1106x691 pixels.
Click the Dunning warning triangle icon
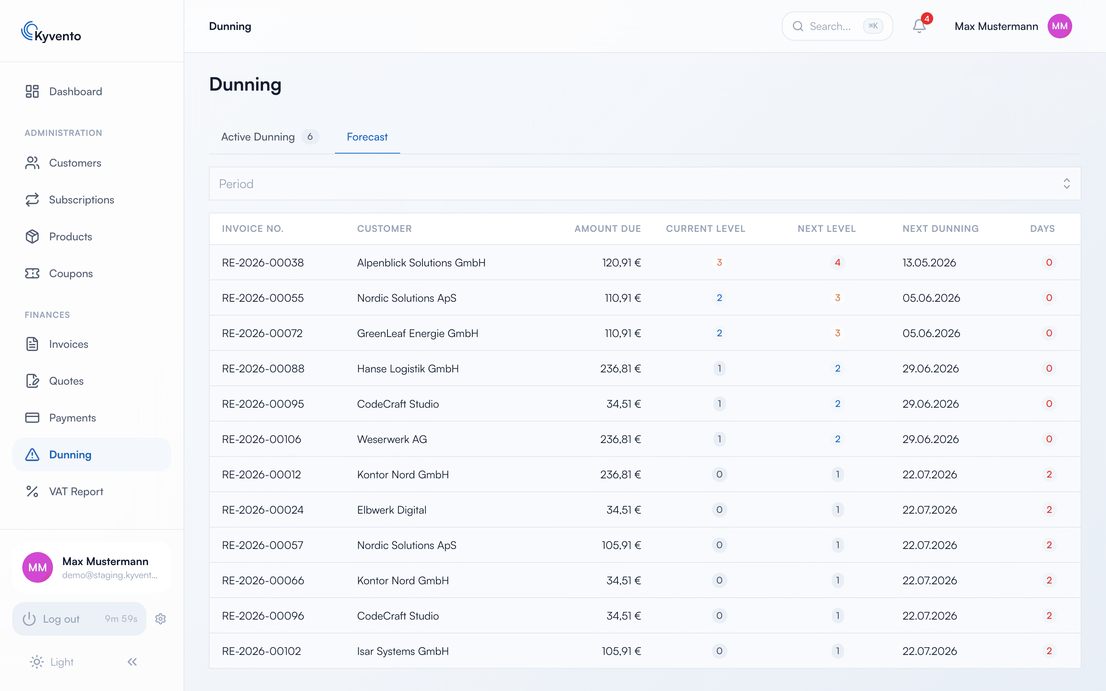point(32,455)
